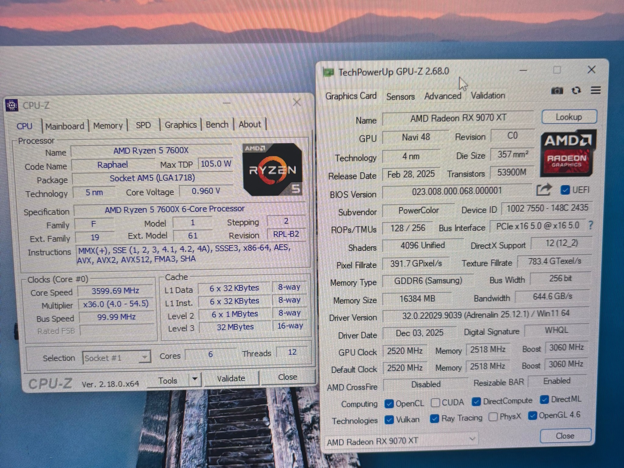Click the Device ID 1002 7550 value
Screen dimensions: 624x468
(547, 208)
